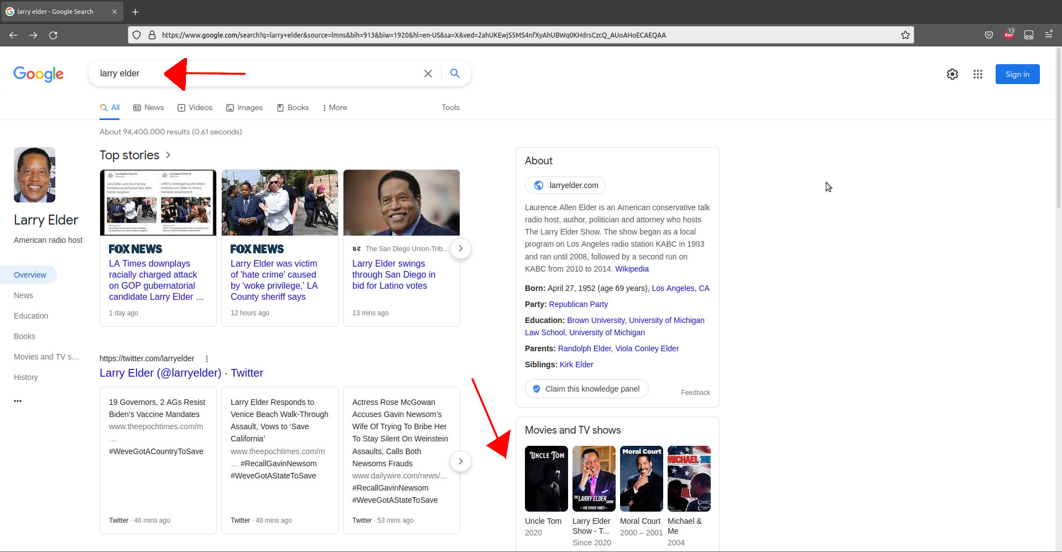The height and width of the screenshot is (552, 1062).
Task: Open options for the Twitter result
Action: pyautogui.click(x=207, y=359)
